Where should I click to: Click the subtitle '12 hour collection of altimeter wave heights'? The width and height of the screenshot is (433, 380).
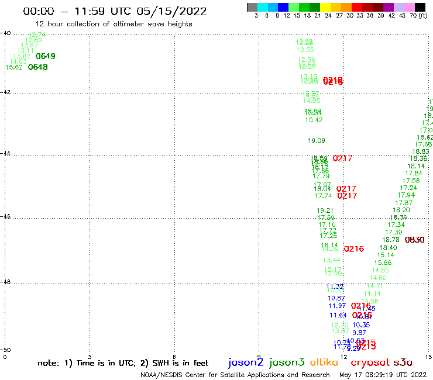point(114,24)
